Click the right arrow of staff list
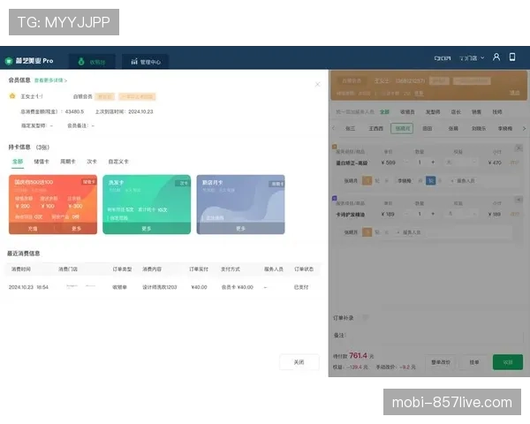The height and width of the screenshot is (424, 530). 524,128
